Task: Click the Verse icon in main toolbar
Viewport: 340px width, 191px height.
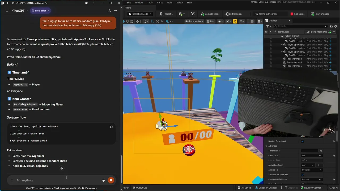Action: point(193,14)
